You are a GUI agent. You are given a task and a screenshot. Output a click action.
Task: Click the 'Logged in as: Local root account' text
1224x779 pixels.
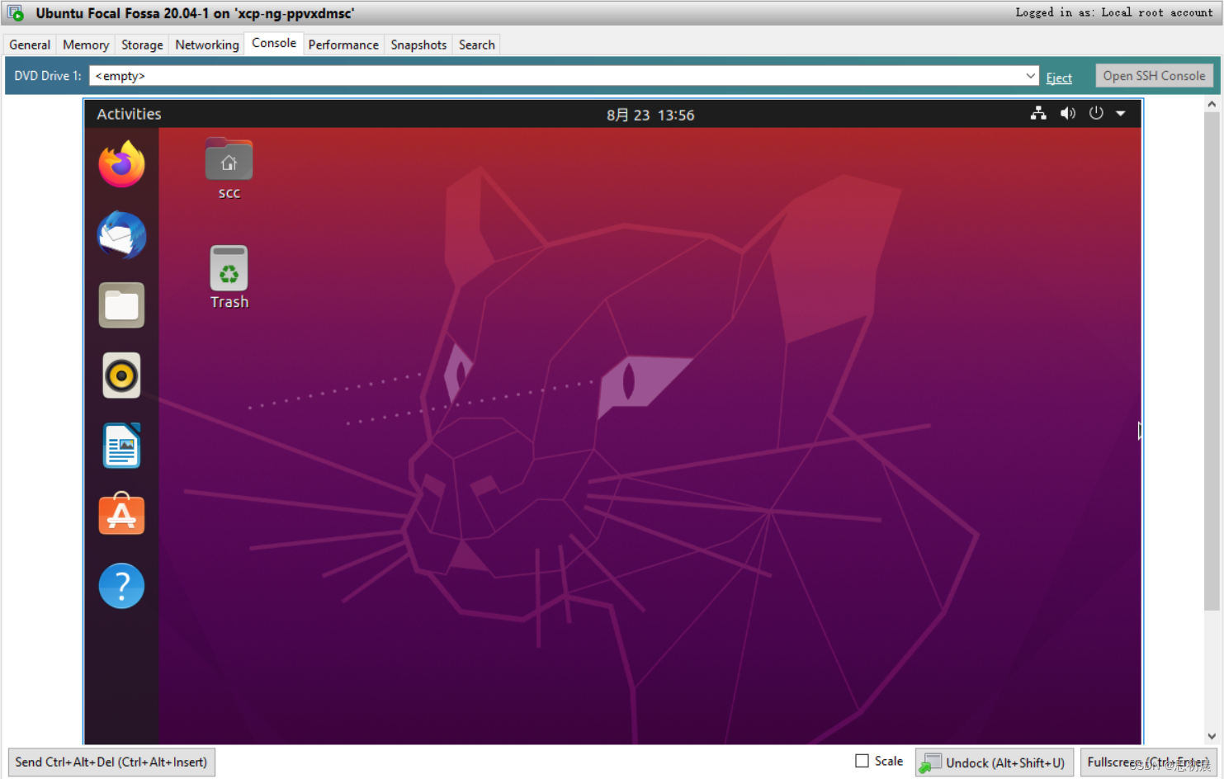(1113, 12)
